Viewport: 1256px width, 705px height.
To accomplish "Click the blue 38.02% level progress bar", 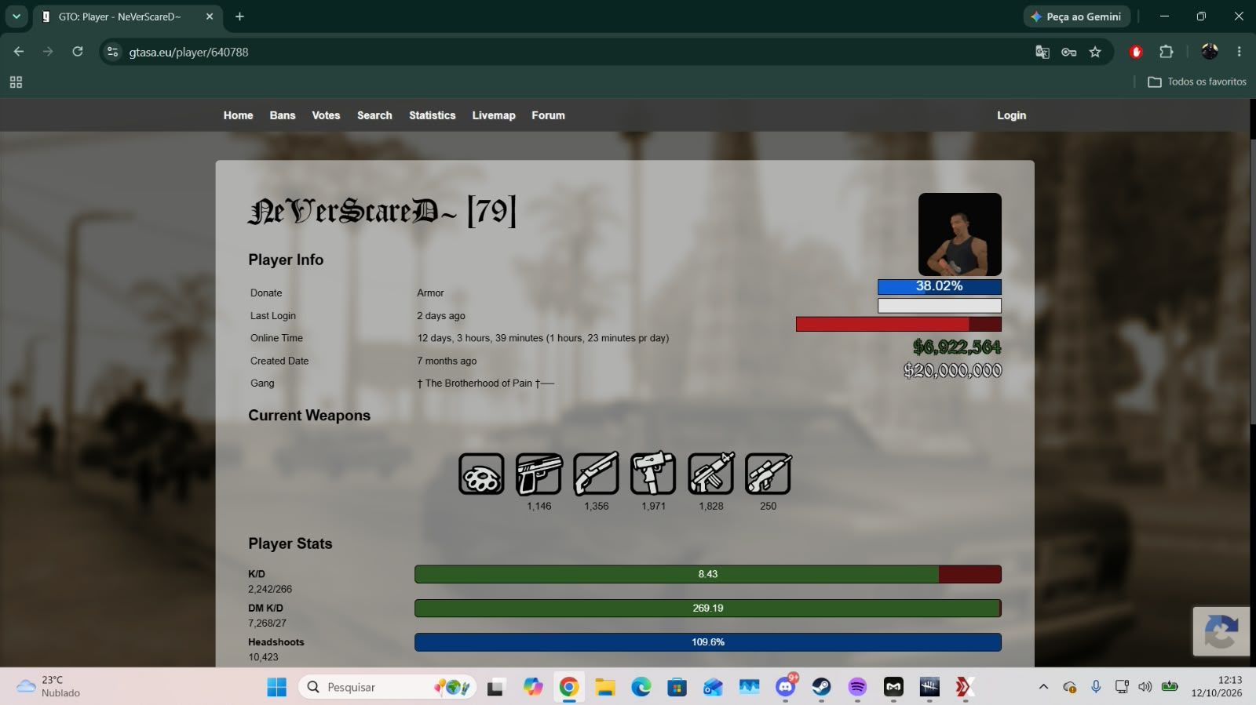I will point(939,286).
